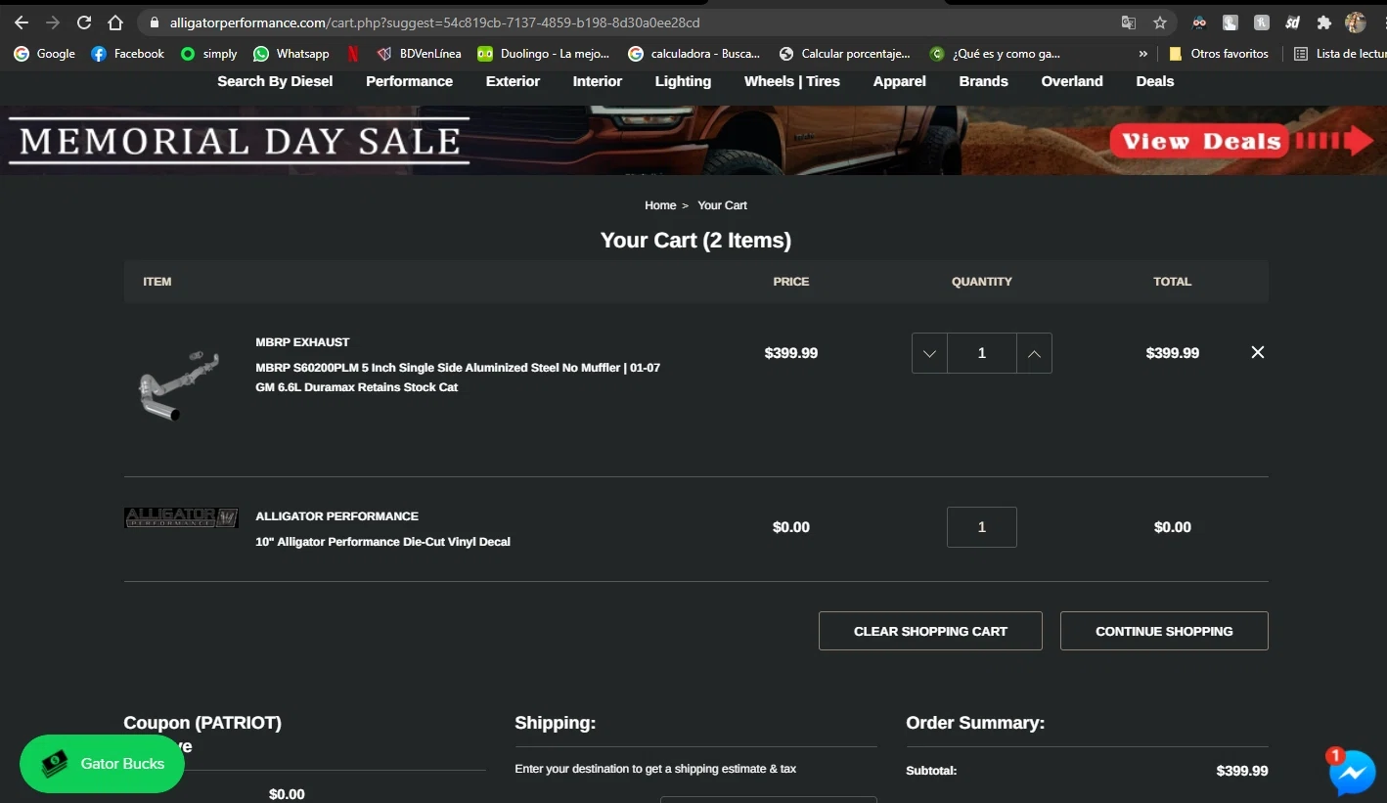Open the Interior menu
The image size is (1387, 803).
click(x=597, y=81)
